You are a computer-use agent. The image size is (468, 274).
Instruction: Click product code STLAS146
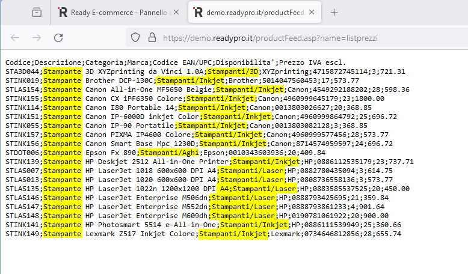[x=22, y=198]
